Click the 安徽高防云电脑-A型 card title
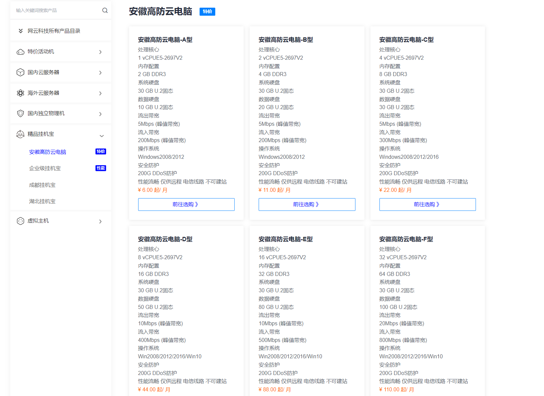This screenshot has width=544, height=396. pos(165,40)
